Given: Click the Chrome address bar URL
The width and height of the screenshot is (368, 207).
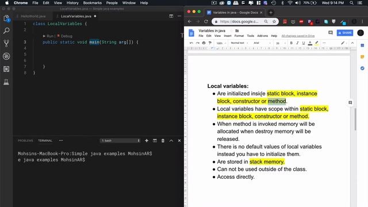Looking at the screenshot, I should coord(239,21).
